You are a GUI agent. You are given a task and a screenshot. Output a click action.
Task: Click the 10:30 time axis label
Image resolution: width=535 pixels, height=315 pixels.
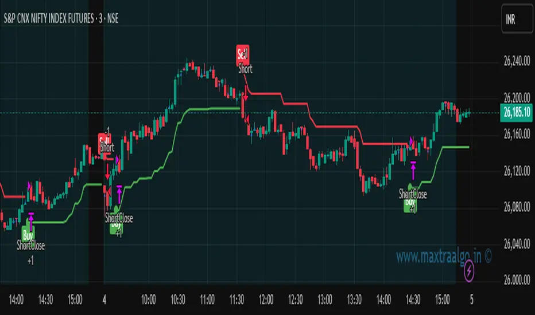click(x=178, y=300)
